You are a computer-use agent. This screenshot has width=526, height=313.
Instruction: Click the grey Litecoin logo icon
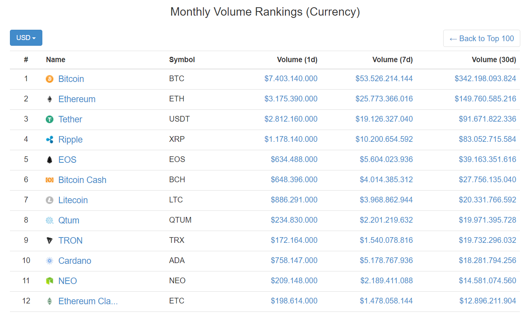(x=50, y=200)
